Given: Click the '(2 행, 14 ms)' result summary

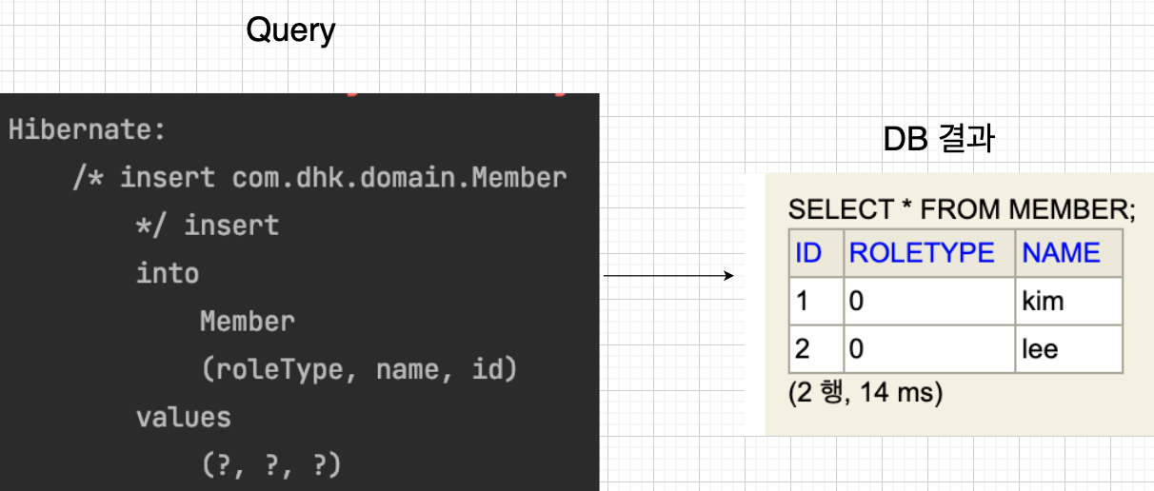Looking at the screenshot, I should 865,392.
